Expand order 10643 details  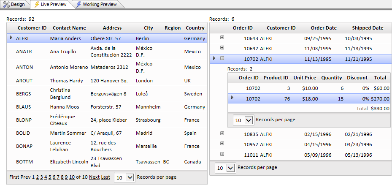tap(222, 37)
